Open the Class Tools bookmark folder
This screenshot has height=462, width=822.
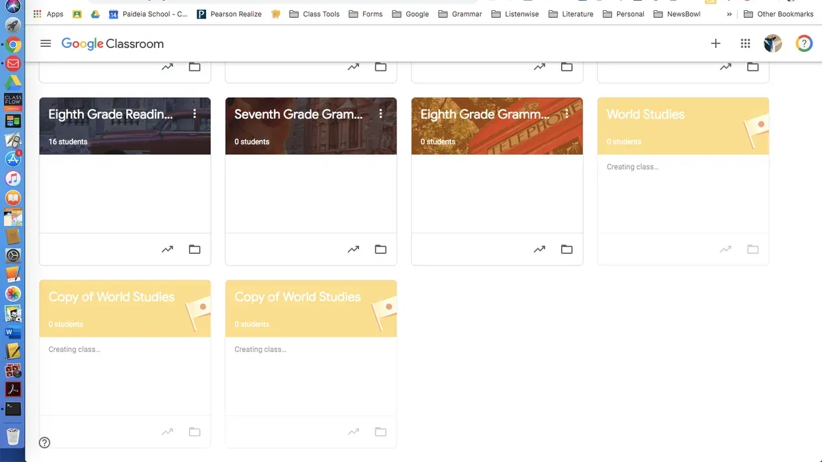coord(314,14)
